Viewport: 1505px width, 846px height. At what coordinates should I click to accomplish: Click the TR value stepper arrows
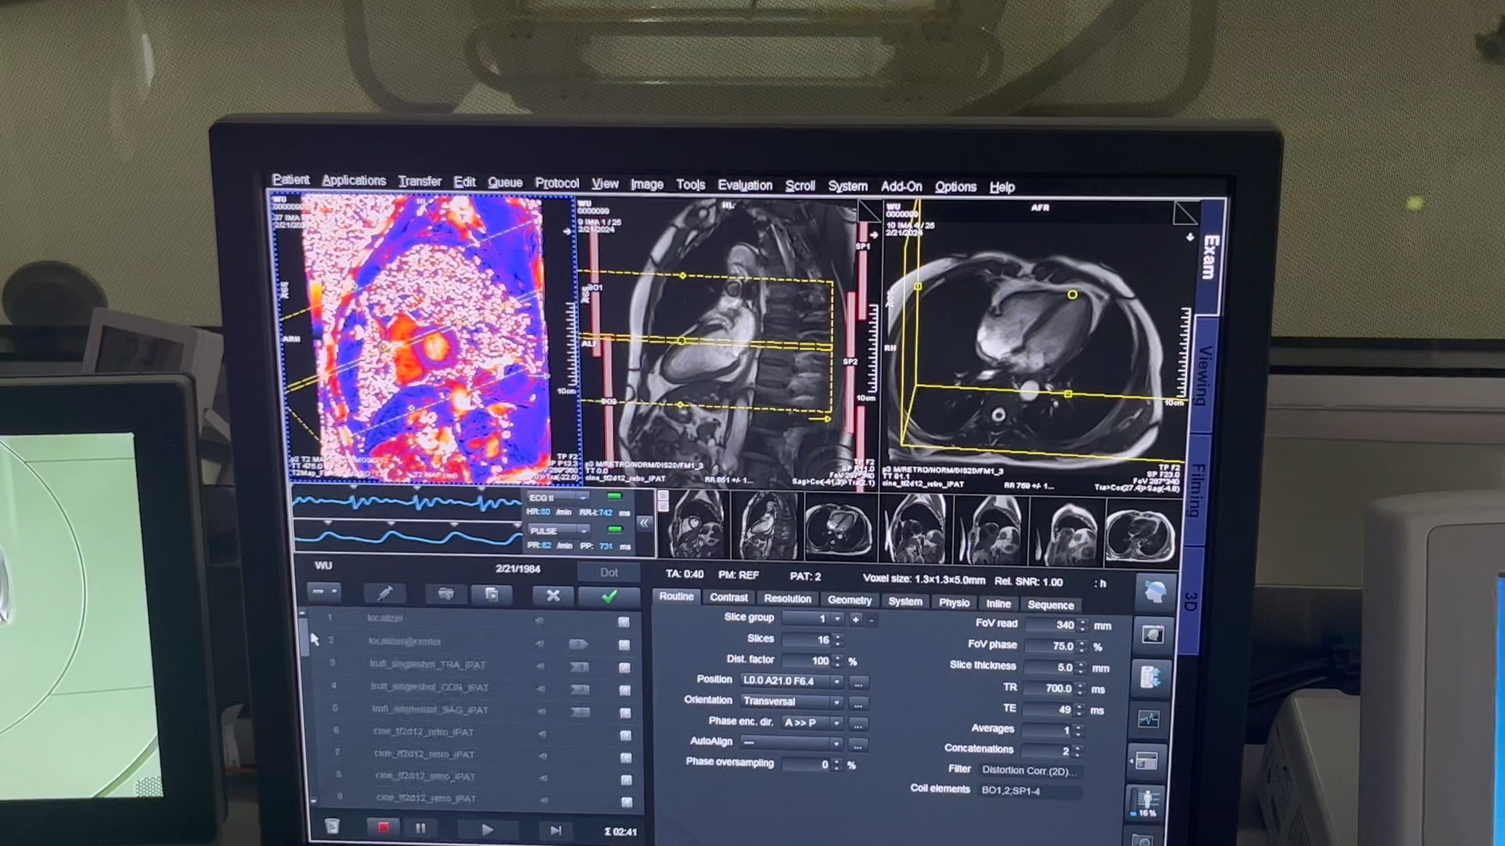(x=1080, y=689)
